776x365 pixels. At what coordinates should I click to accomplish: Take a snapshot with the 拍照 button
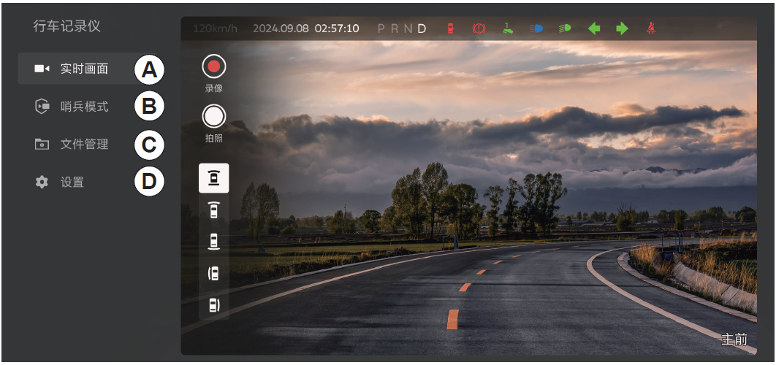pyautogui.click(x=214, y=116)
